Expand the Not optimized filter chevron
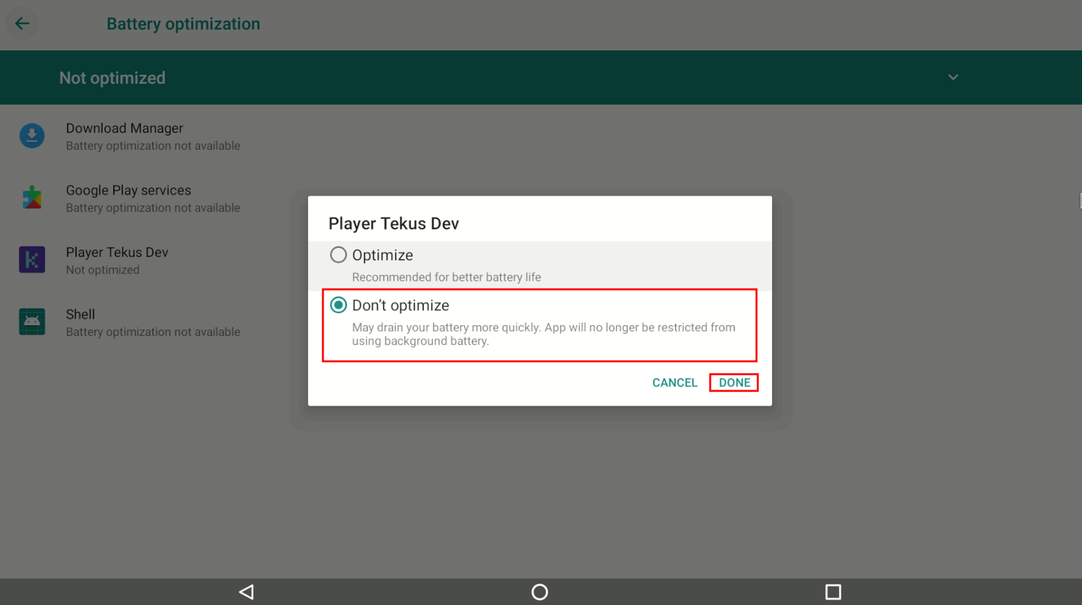Image resolution: width=1082 pixels, height=605 pixels. (x=953, y=78)
